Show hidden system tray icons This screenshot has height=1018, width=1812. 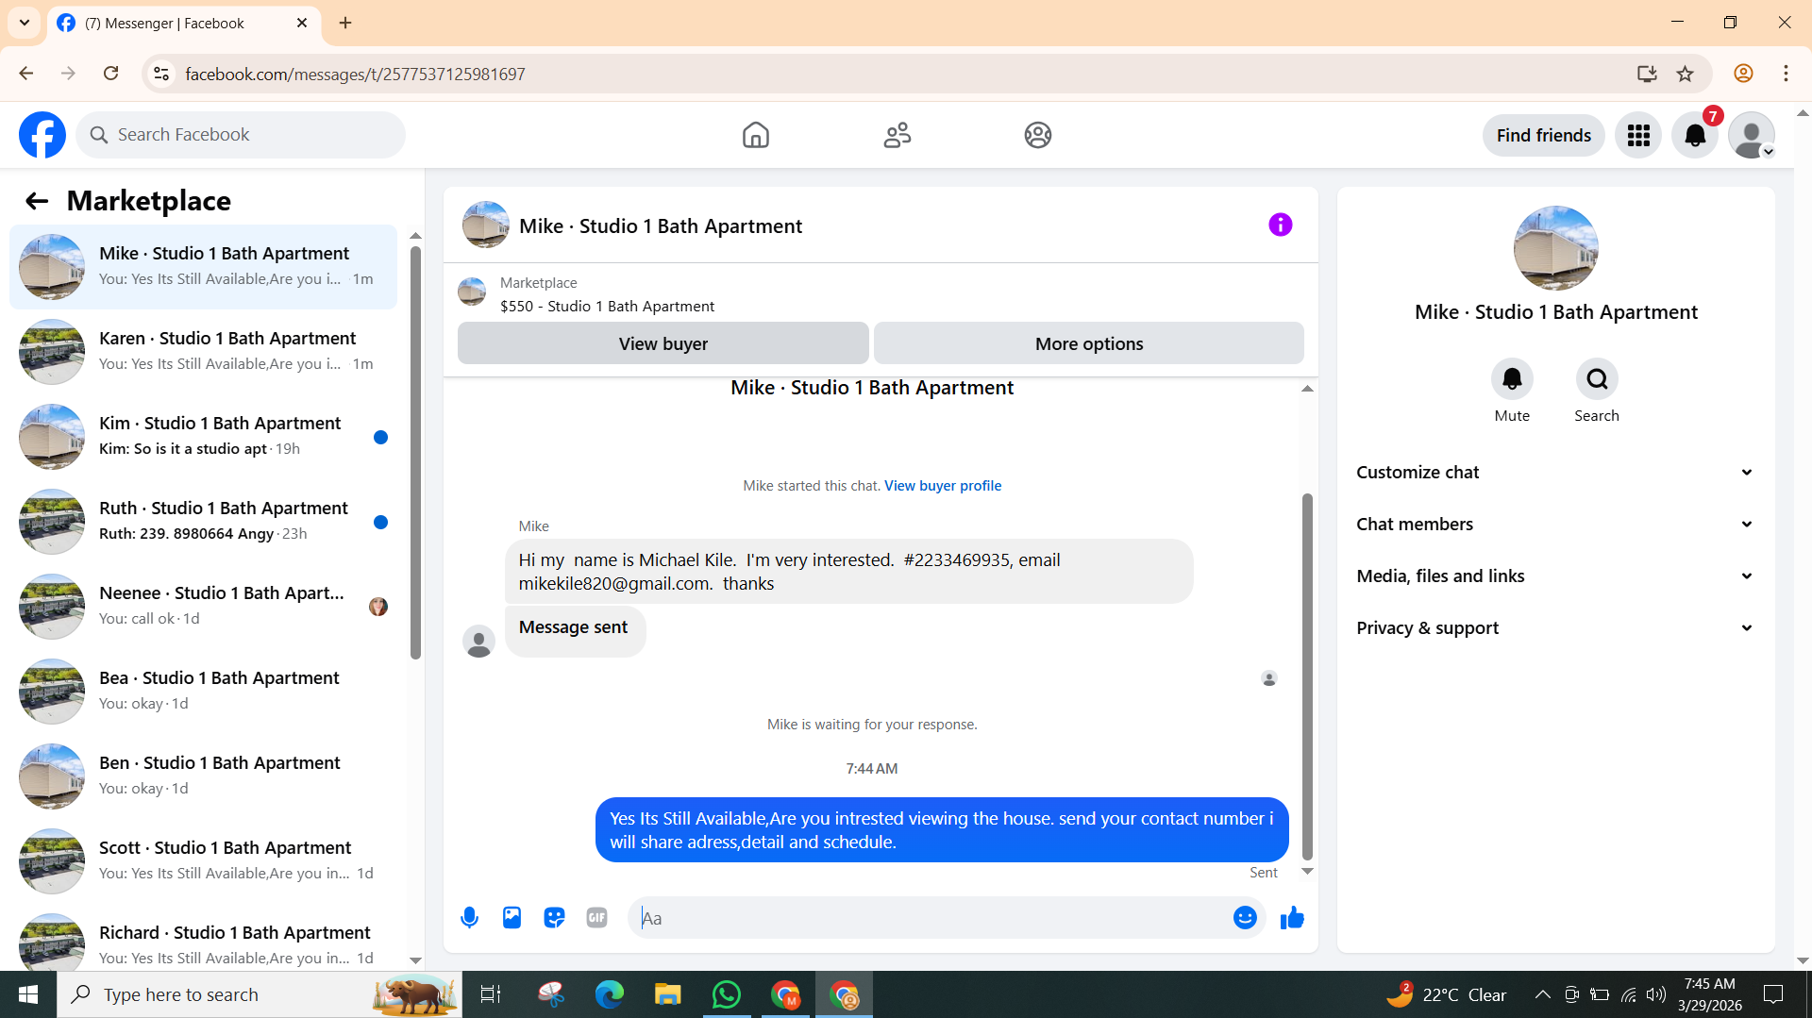tap(1542, 994)
